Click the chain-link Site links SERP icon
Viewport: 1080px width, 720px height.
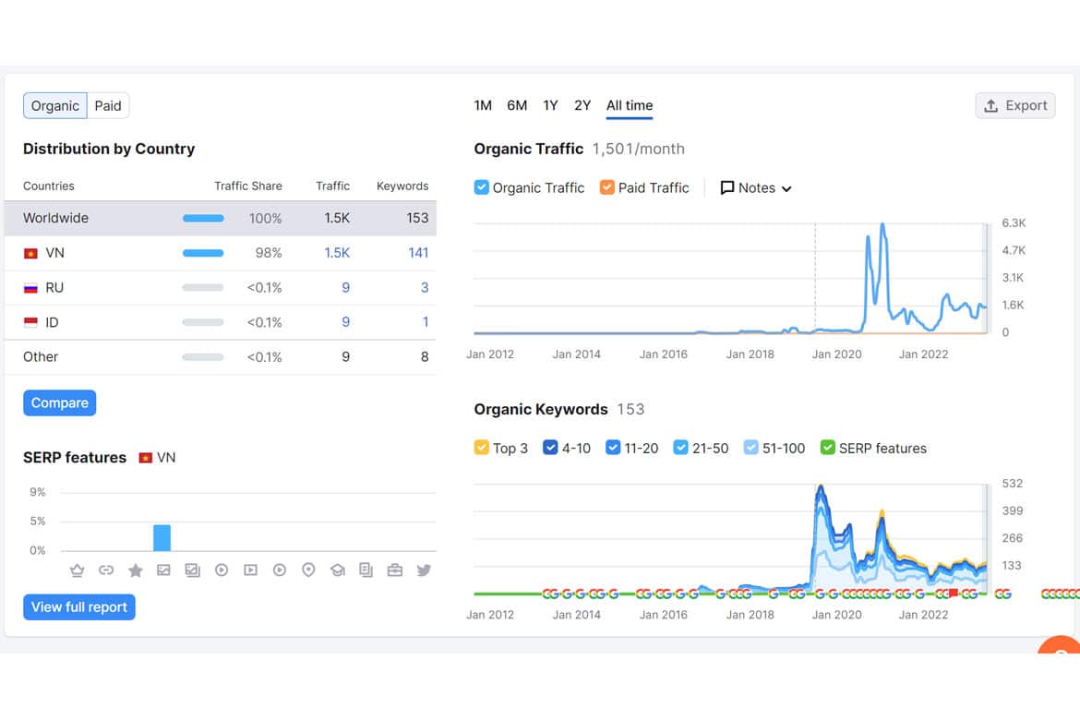106,570
